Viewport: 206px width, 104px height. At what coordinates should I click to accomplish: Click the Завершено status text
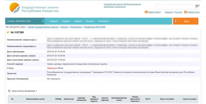(52, 68)
